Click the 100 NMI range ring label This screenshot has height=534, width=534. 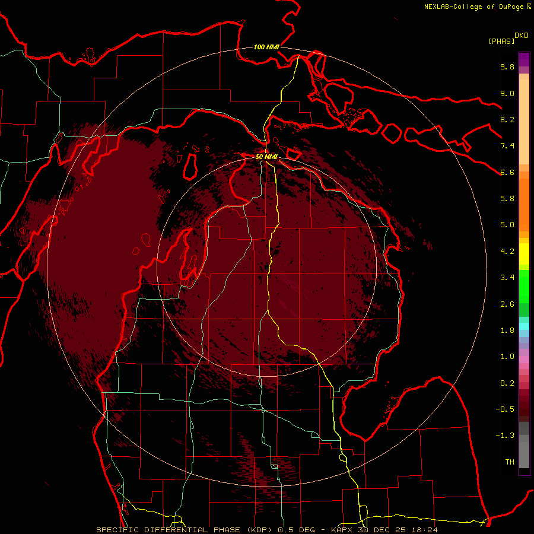(x=266, y=47)
